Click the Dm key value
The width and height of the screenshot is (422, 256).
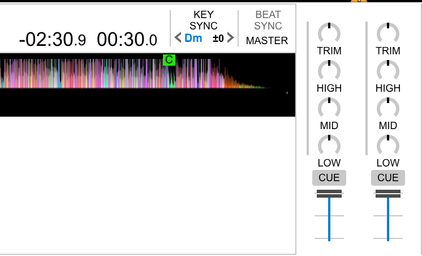pyautogui.click(x=193, y=39)
